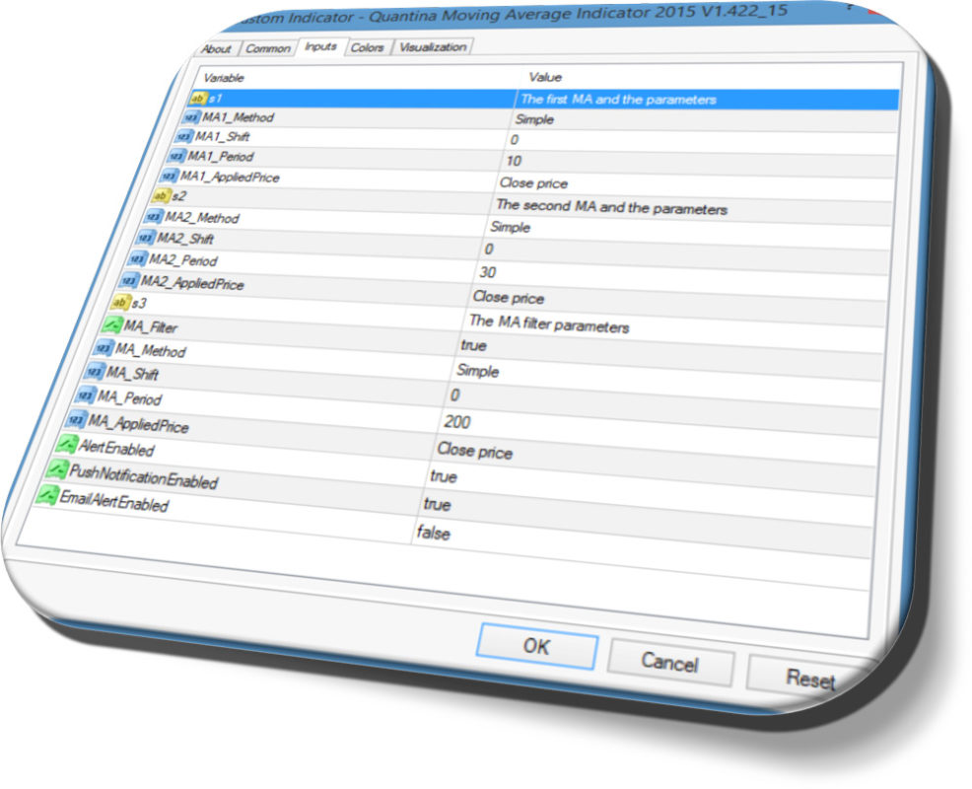Screen dimensions: 972x789
Task: Click the Variable column header
Action: click(224, 78)
